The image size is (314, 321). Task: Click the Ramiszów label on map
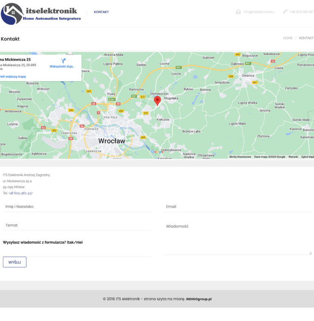136,89
